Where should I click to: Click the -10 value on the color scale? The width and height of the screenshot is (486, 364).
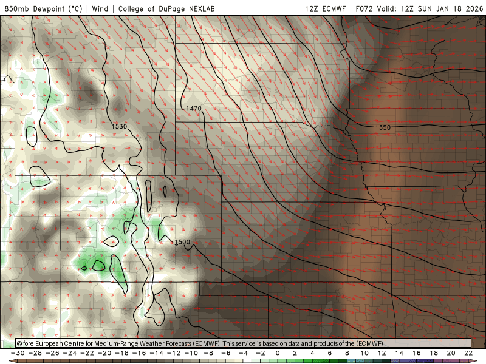(191, 353)
